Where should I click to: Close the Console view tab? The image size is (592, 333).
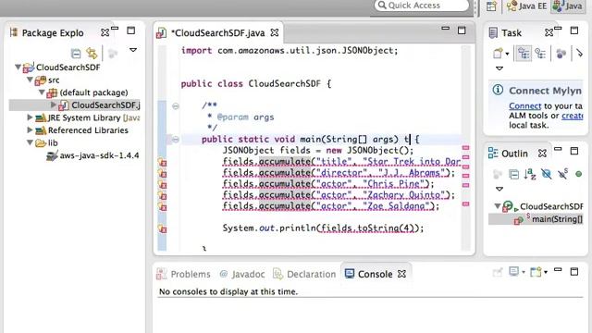point(402,274)
